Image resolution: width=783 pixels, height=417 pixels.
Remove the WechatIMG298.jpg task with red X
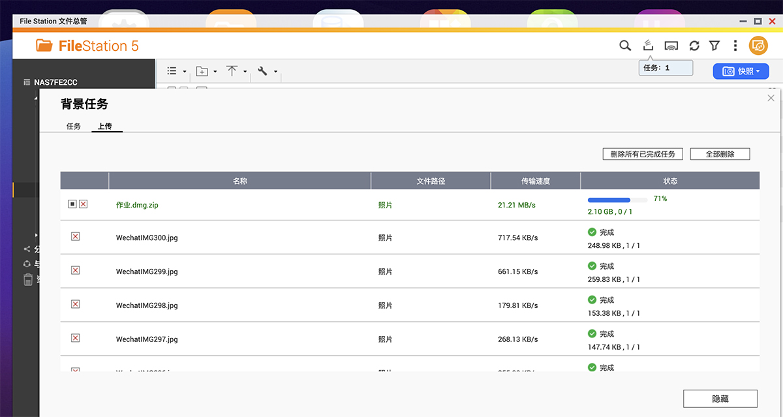(x=75, y=304)
